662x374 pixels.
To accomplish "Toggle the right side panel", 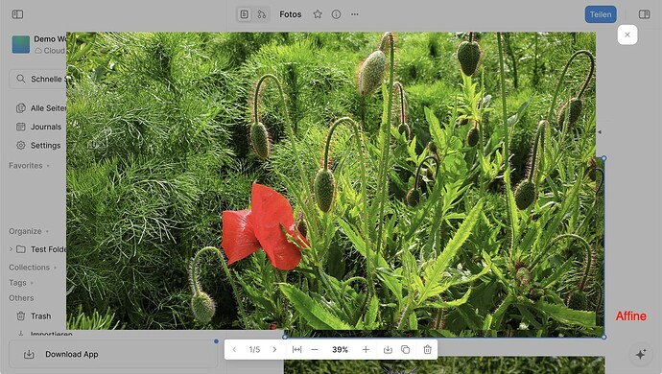I will coord(645,14).
